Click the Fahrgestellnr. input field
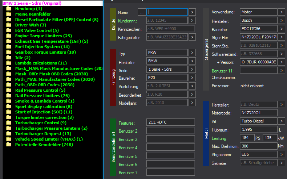The image size is (287, 179). tap(167, 37)
